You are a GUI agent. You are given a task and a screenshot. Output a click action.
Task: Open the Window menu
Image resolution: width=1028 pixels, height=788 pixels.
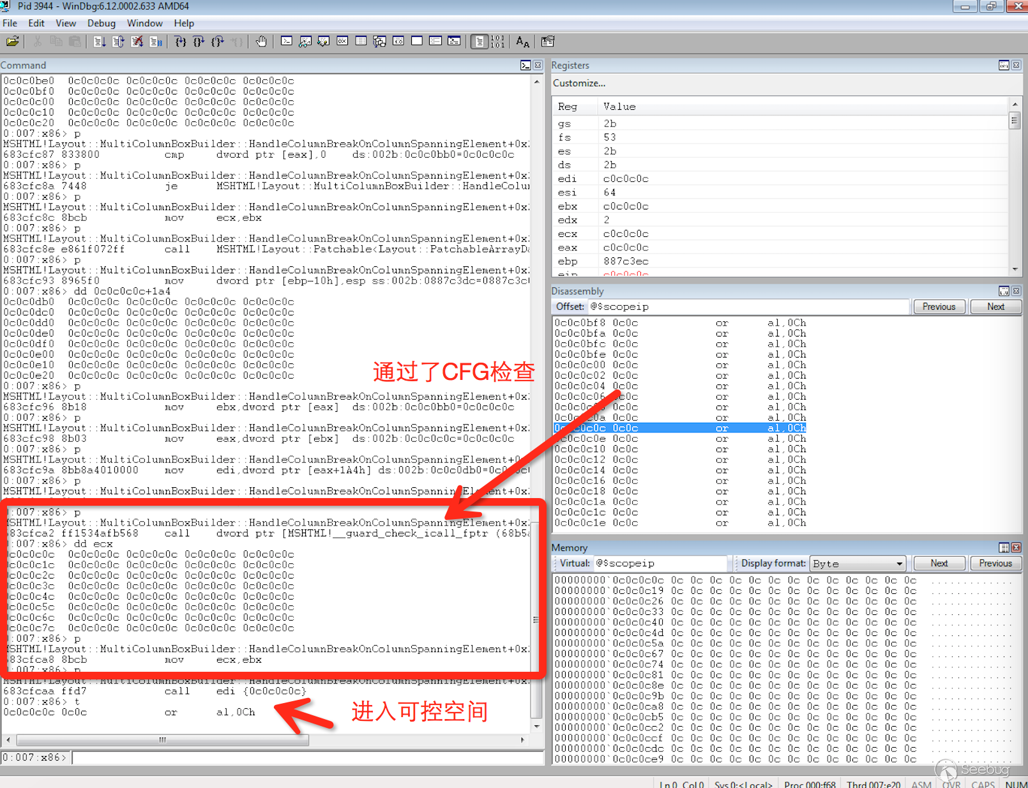[x=144, y=23]
